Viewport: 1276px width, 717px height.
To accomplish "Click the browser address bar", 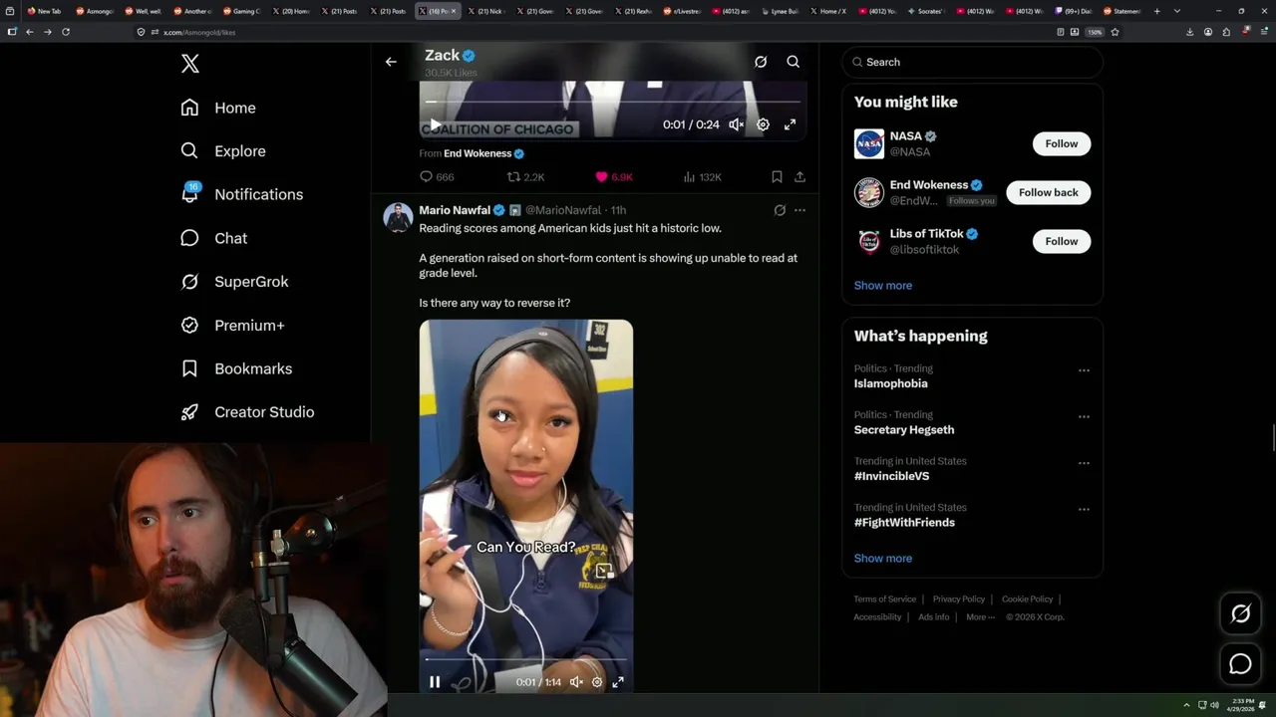I will click(x=592, y=32).
